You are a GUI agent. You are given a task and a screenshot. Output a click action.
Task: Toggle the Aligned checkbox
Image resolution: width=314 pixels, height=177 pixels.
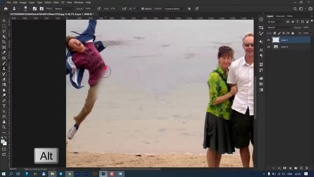tap(143, 9)
